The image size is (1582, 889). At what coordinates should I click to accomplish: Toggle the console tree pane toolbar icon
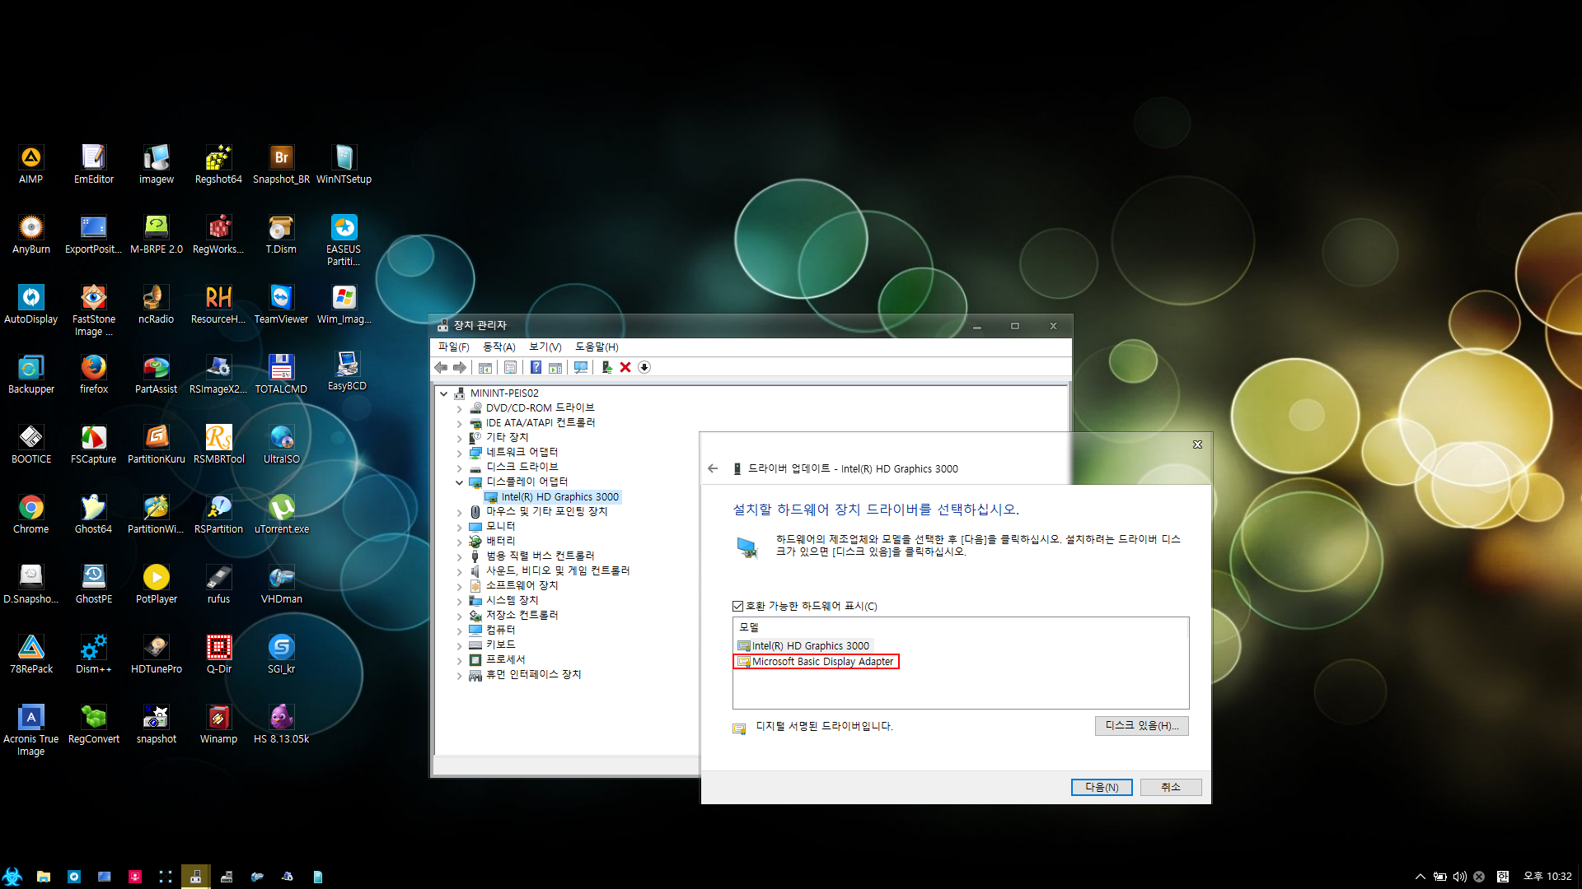pyautogui.click(x=485, y=367)
